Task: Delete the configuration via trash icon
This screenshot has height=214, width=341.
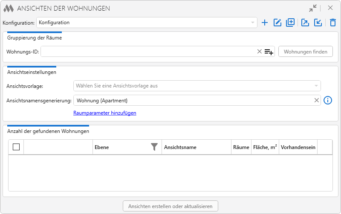Action: (x=333, y=23)
